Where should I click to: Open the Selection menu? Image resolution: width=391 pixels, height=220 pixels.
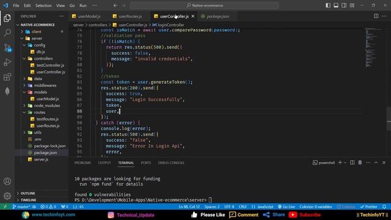43,5
